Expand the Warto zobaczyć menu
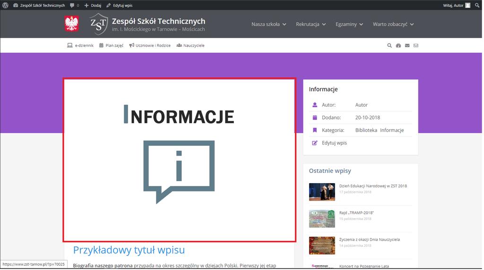 click(393, 24)
